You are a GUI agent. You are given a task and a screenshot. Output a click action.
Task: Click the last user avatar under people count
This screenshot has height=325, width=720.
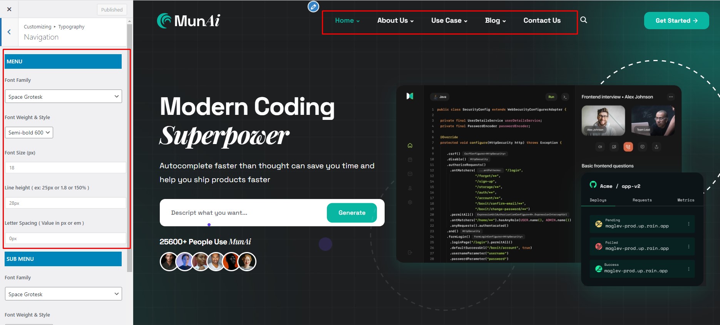tap(247, 262)
